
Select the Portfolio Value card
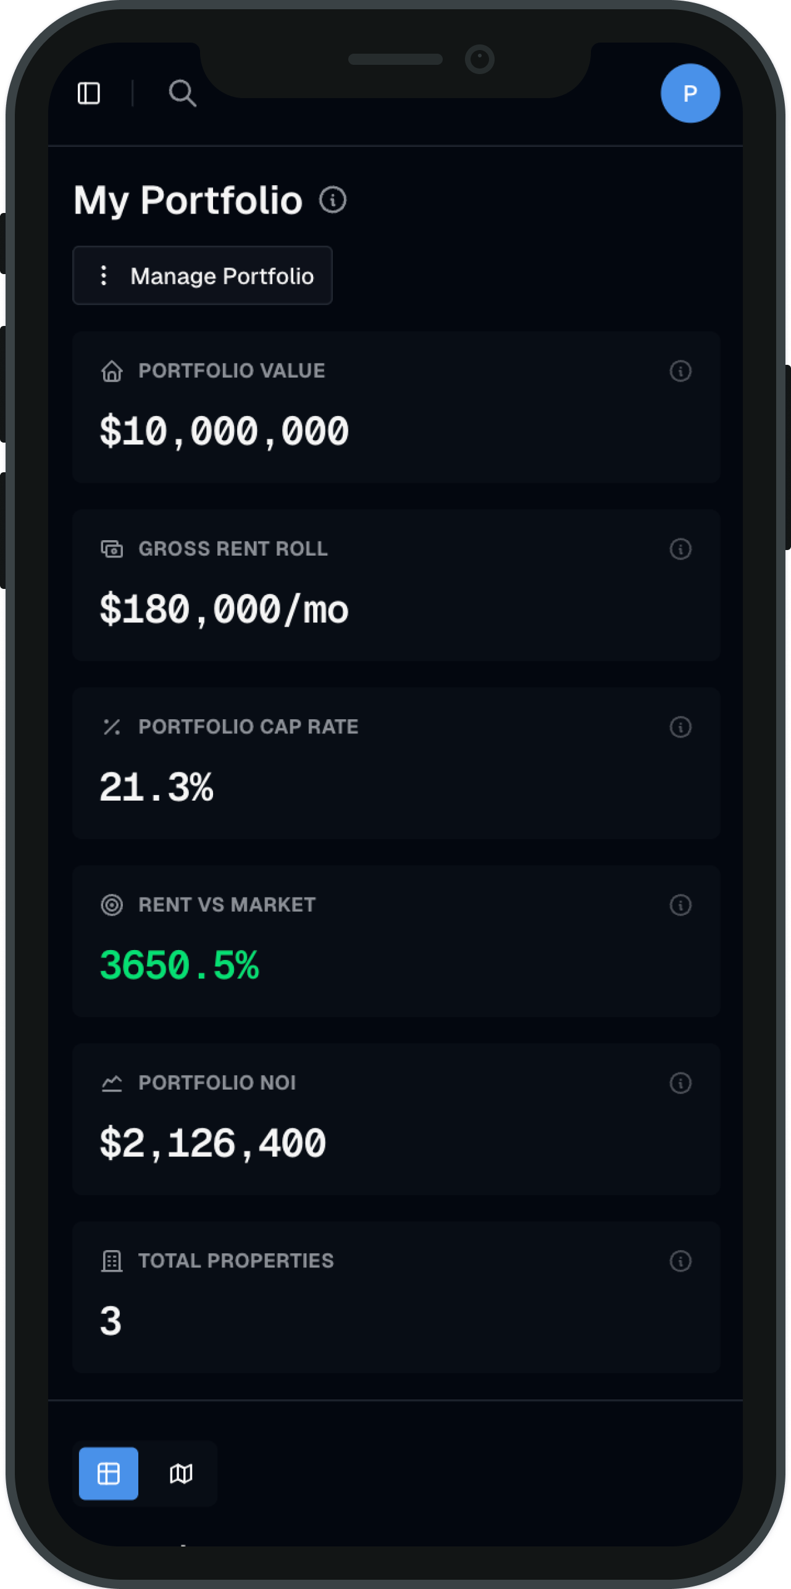point(396,407)
